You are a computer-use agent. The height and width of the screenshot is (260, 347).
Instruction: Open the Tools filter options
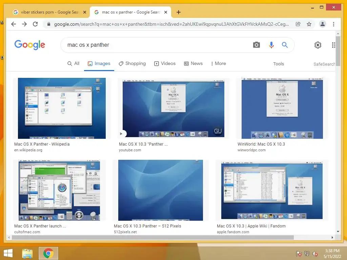coord(279,64)
